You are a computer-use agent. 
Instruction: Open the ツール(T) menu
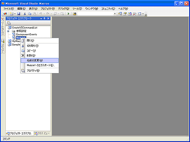(77, 9)
